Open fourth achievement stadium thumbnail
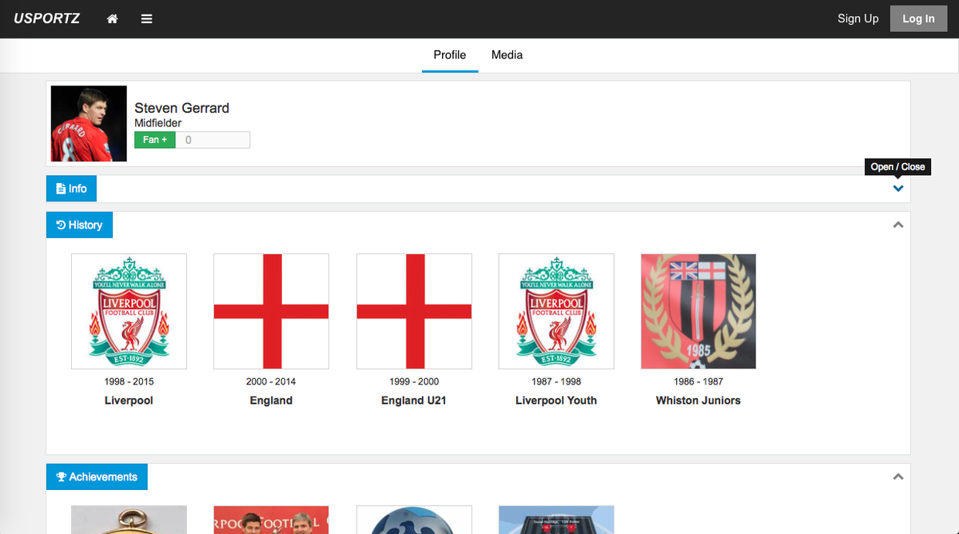This screenshot has width=959, height=534. coord(556,520)
